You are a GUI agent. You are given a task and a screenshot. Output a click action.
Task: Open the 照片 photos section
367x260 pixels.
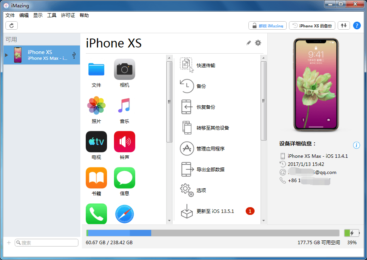tap(96, 105)
